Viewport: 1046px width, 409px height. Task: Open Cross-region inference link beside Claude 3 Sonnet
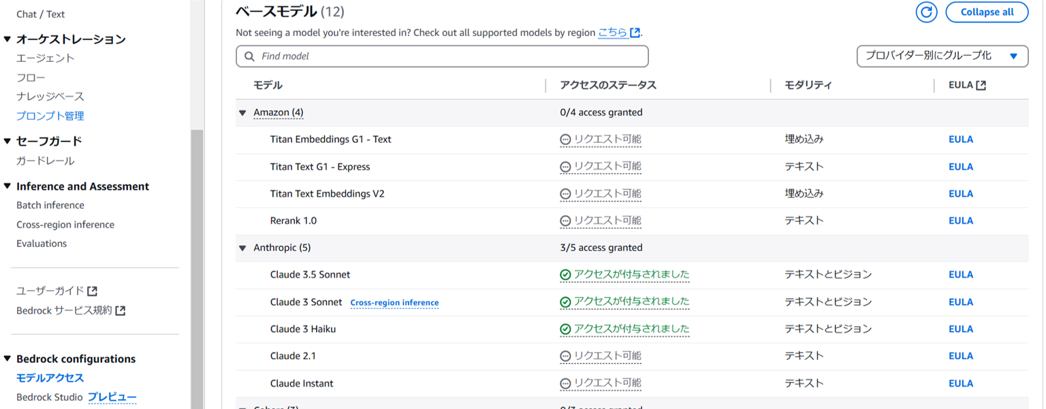[x=394, y=303]
